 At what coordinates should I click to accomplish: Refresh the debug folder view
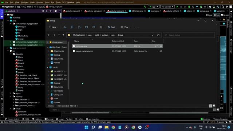click(x=158, y=35)
